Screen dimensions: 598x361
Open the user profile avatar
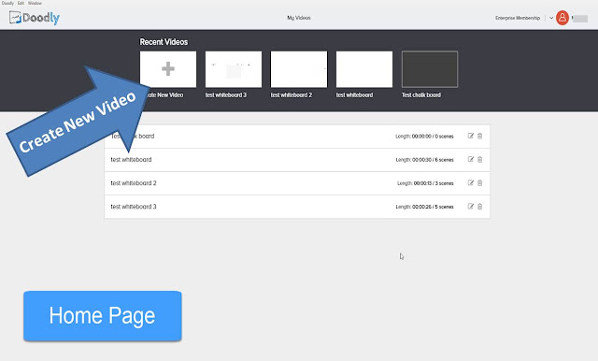pyautogui.click(x=562, y=18)
